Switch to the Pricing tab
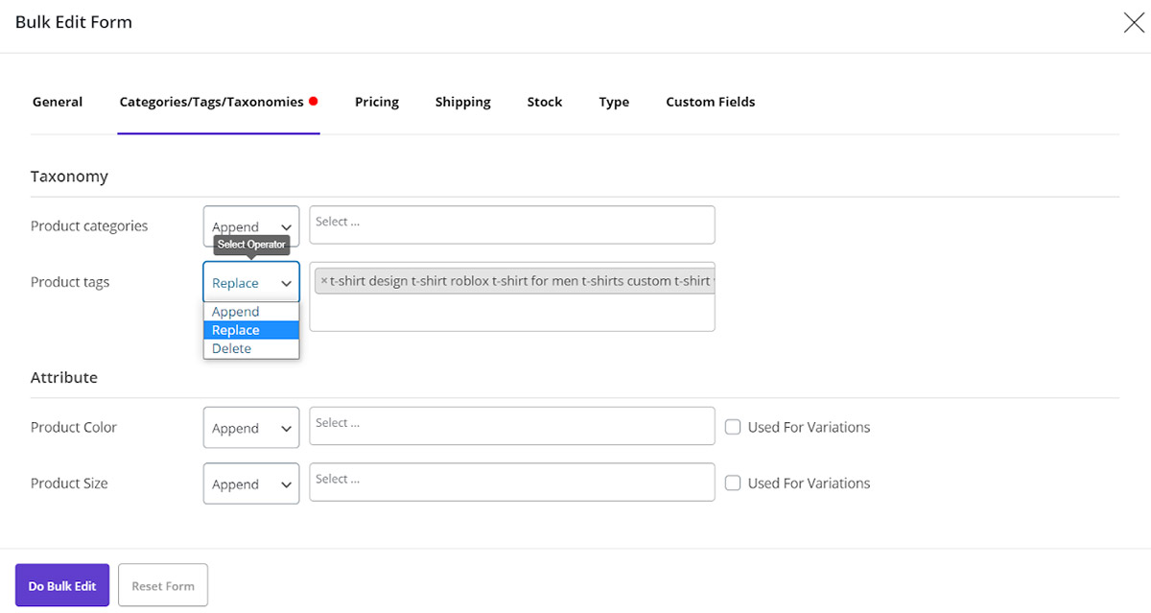 (376, 102)
